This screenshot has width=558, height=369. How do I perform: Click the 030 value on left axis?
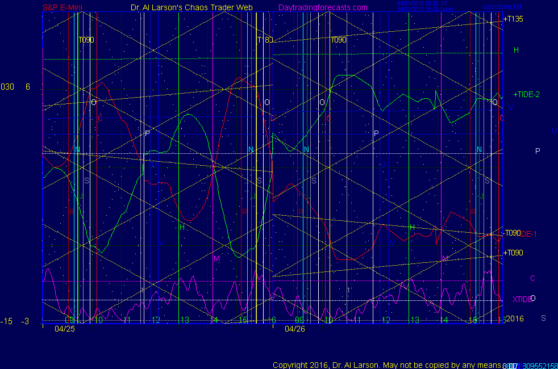click(x=7, y=87)
